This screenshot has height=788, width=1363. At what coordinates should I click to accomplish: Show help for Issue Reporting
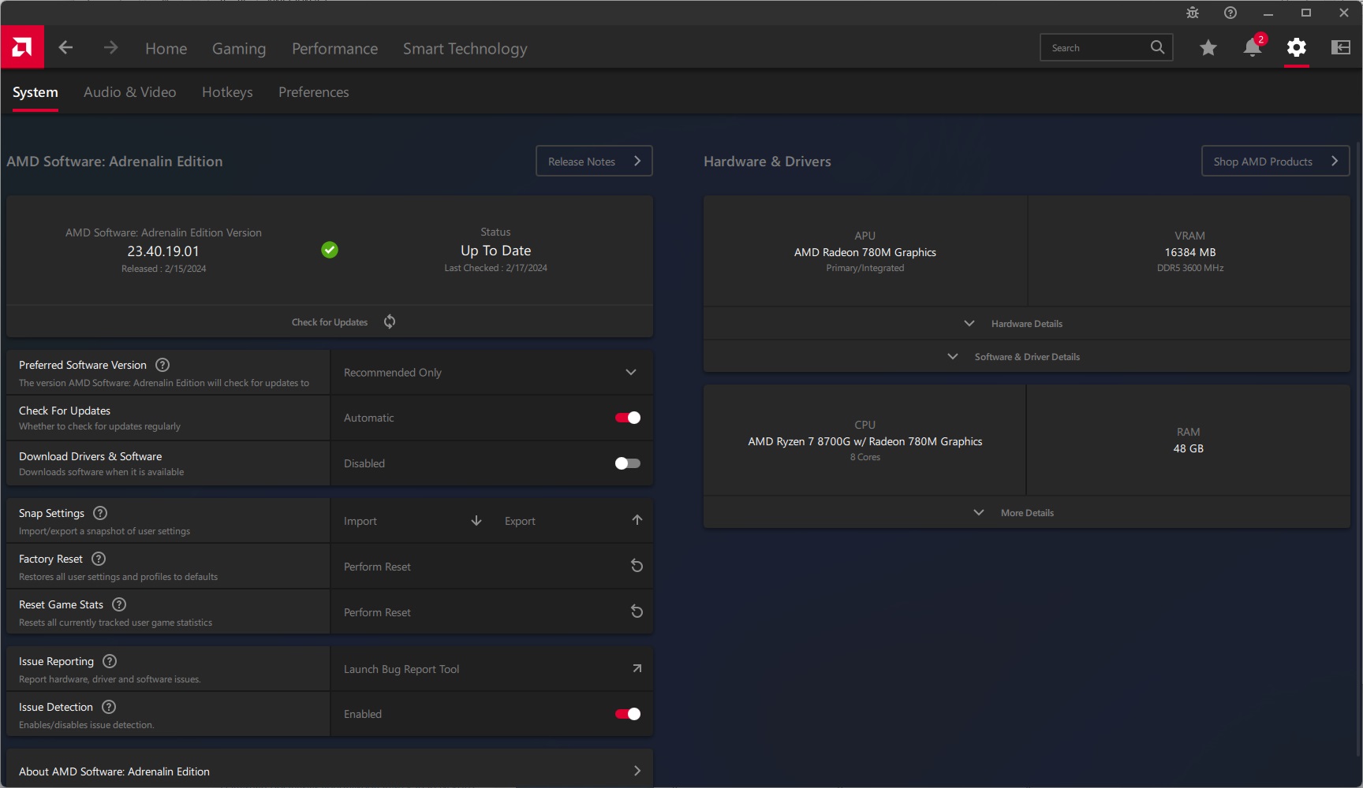(x=110, y=661)
